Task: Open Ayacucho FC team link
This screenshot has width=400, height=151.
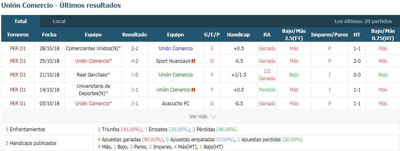Action: (175, 104)
